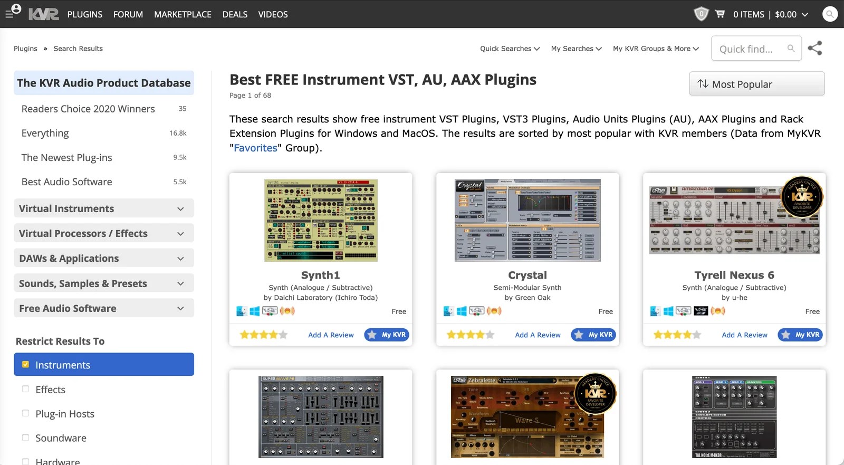844x465 pixels.
Task: Add Synth1 to My KVR
Action: tap(387, 335)
